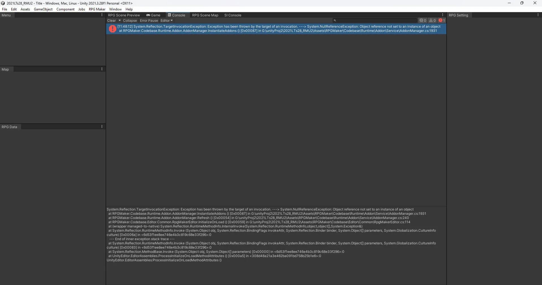This screenshot has height=285, width=542.
Task: Open the Window menu
Action: pos(115,9)
